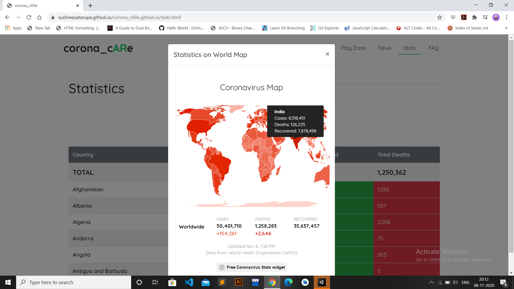Open the Chrome extensions puzzle icon
This screenshot has height=289, width=514.
coord(474,17)
